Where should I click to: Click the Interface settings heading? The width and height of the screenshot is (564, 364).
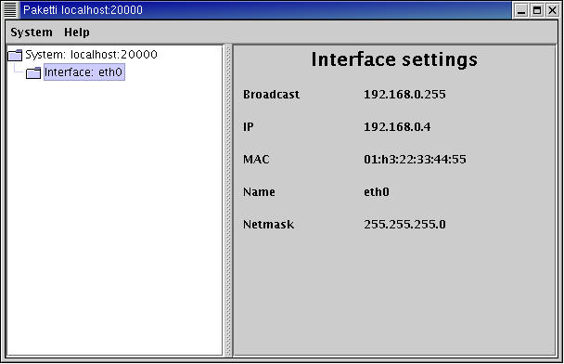click(x=394, y=59)
